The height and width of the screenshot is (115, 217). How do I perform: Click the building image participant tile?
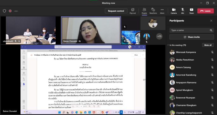131,37
